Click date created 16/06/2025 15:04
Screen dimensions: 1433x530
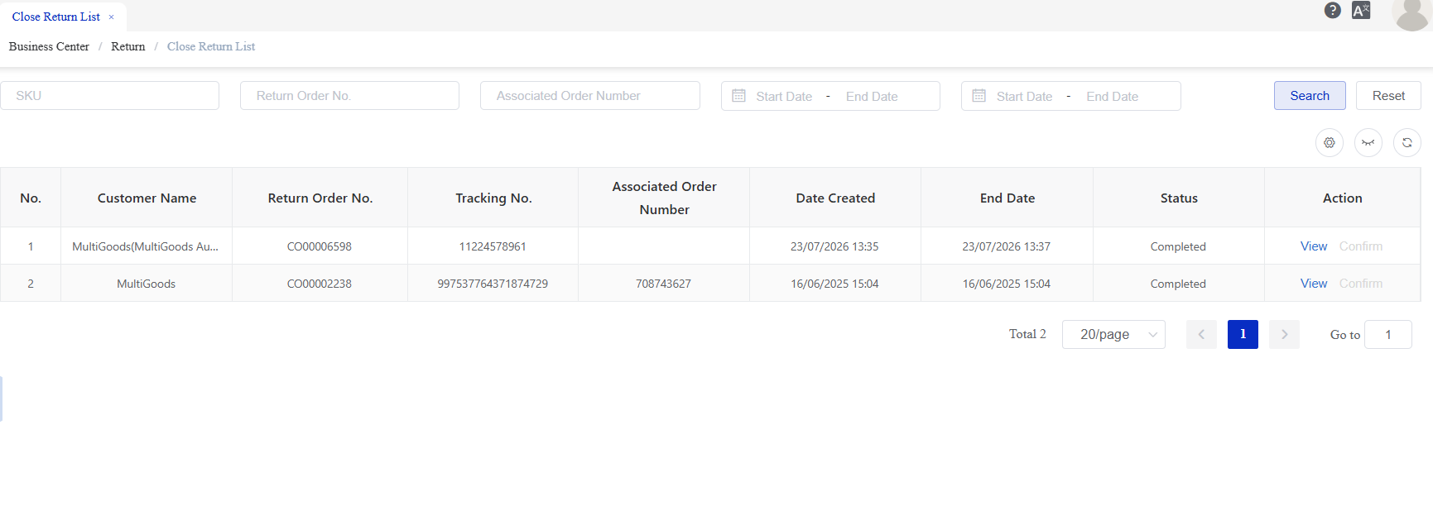(834, 284)
